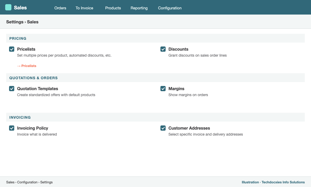Screen dimensions: 311x187
Task: Disable the Customer Addresses checkbox
Action: [x=163, y=128]
